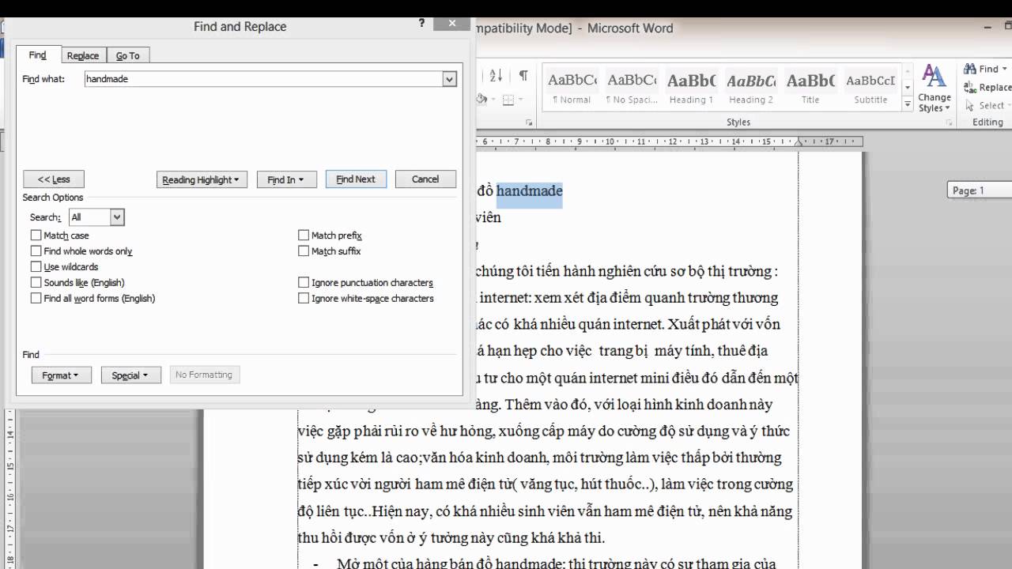The height and width of the screenshot is (569, 1012).
Task: Open the Reading Highlight dropdown
Action: pyautogui.click(x=202, y=179)
